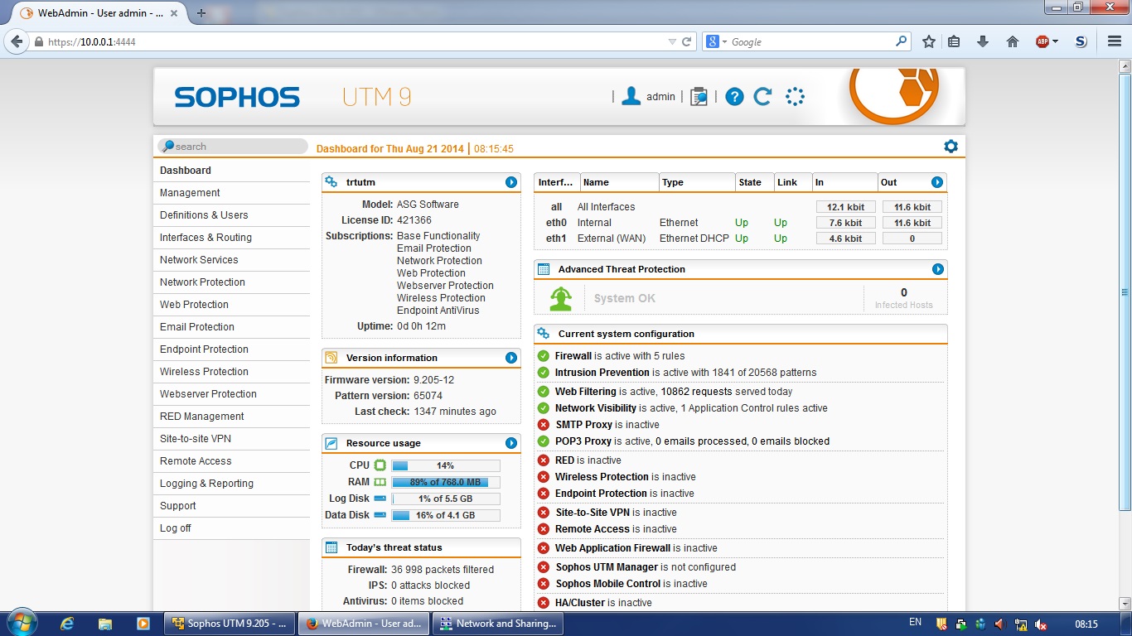Click the Web Application Firewall link
This screenshot has height=636, width=1132.
click(x=612, y=548)
